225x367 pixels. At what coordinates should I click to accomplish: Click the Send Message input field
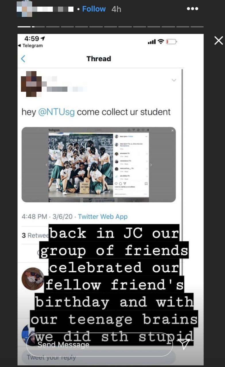(x=100, y=344)
